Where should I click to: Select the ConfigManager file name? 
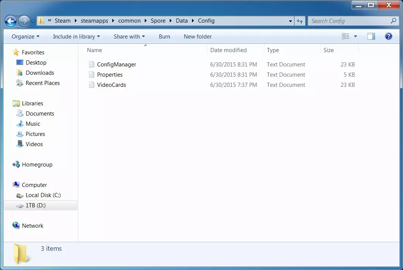click(x=116, y=65)
